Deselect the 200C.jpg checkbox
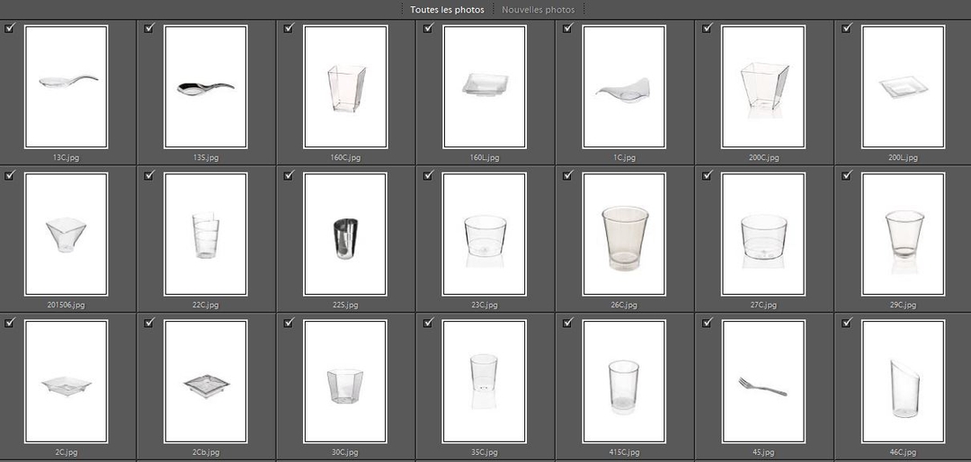Viewport: 971px width, 462px height. pyautogui.click(x=708, y=28)
